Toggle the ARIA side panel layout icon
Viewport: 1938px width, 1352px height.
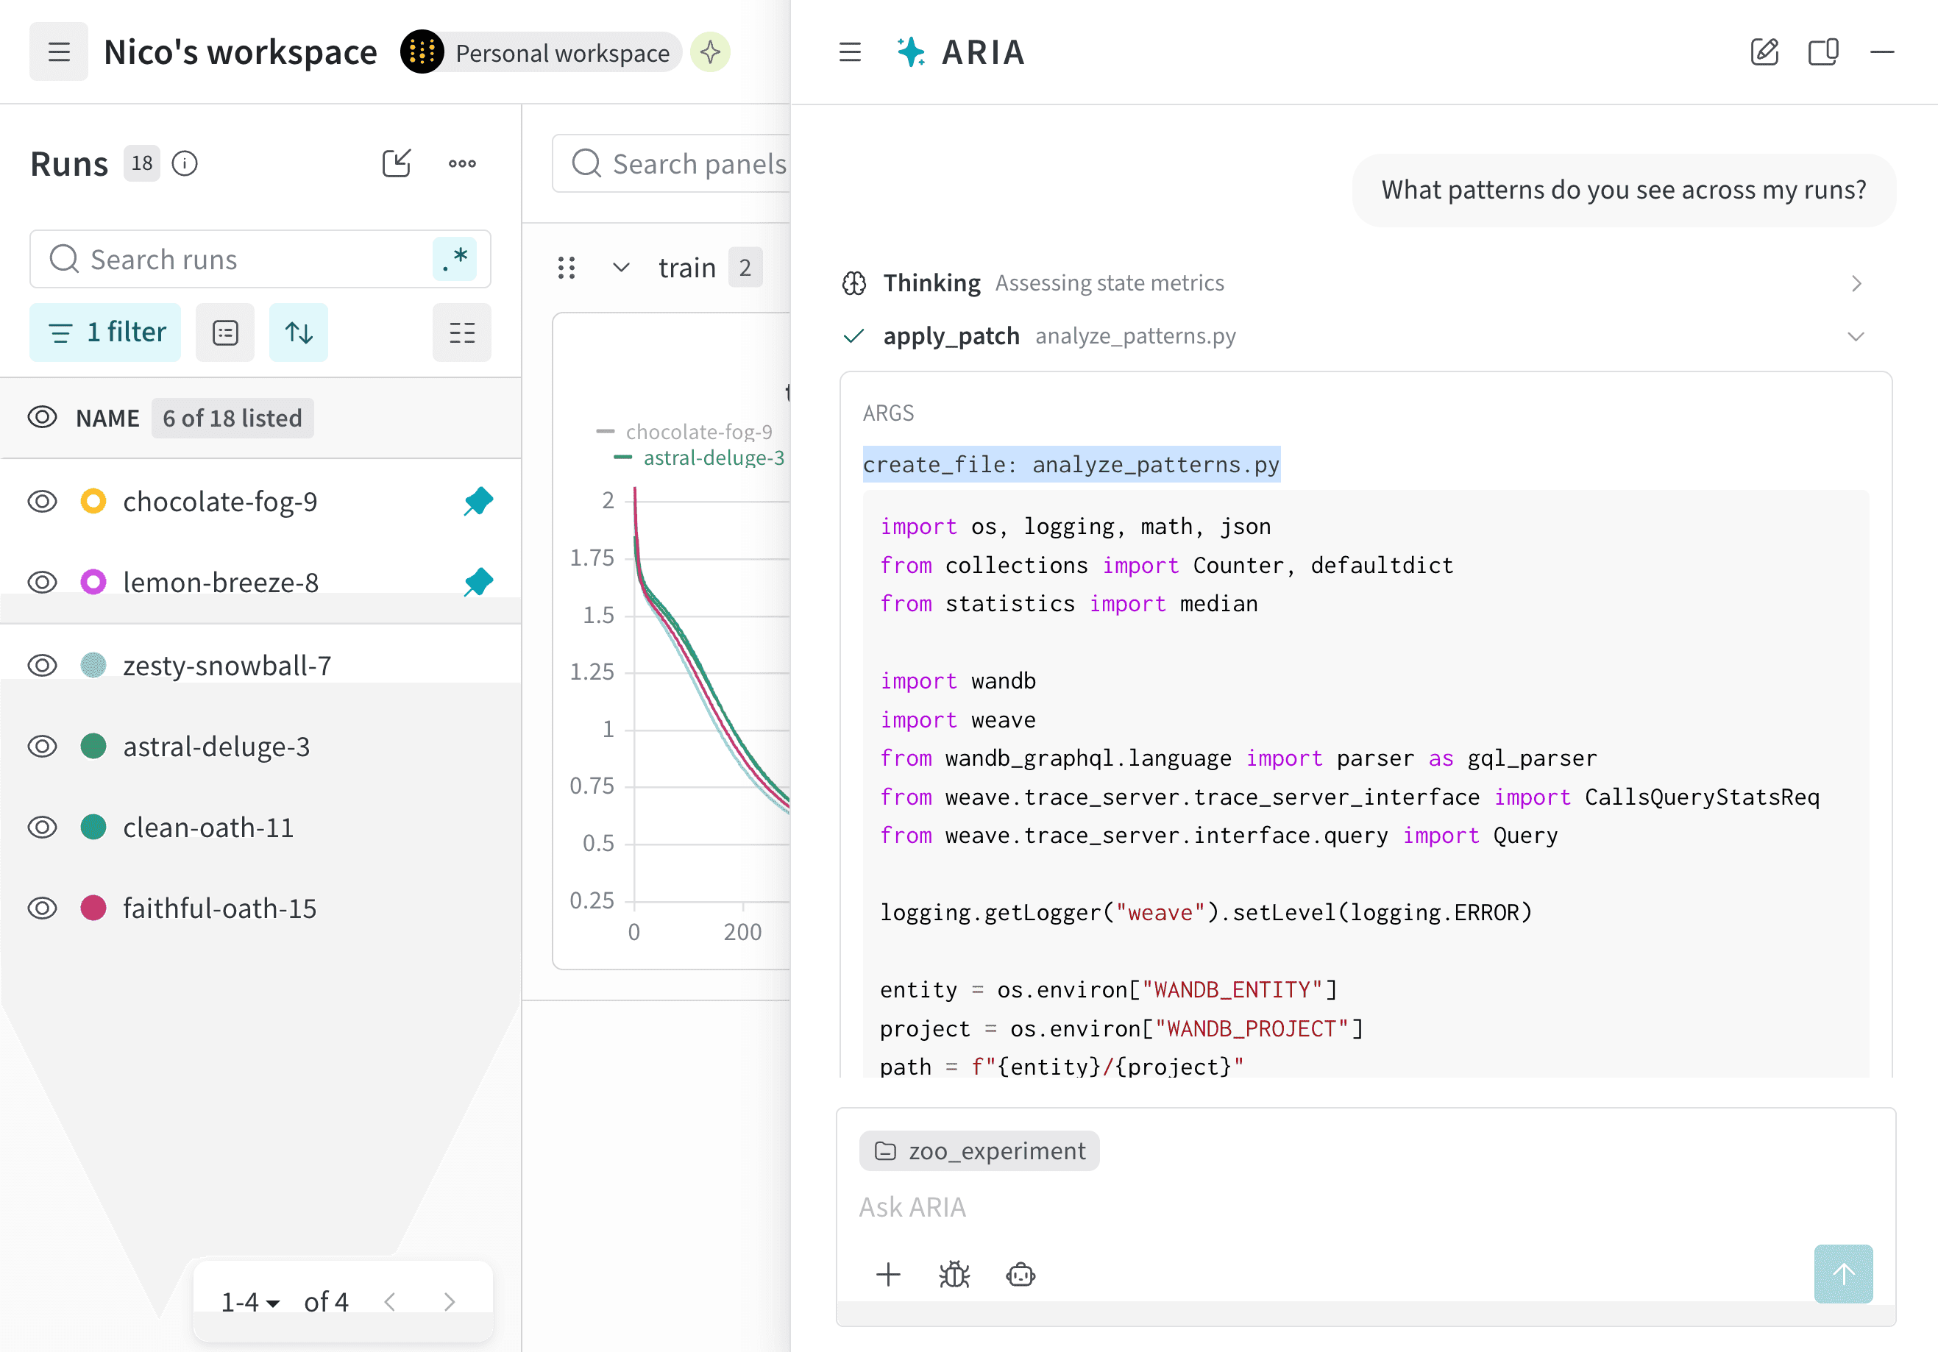point(1823,52)
